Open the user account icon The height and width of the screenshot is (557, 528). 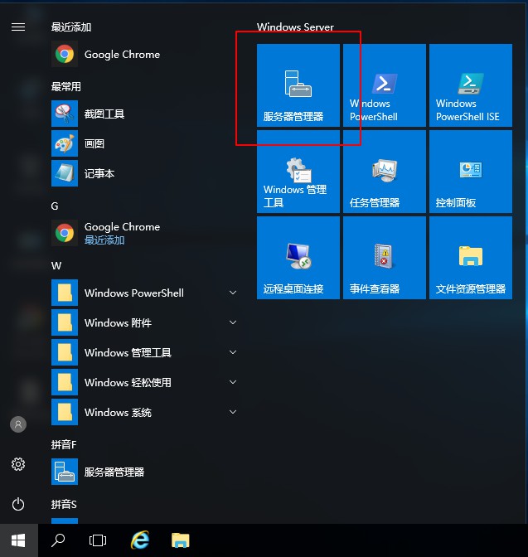coord(18,424)
